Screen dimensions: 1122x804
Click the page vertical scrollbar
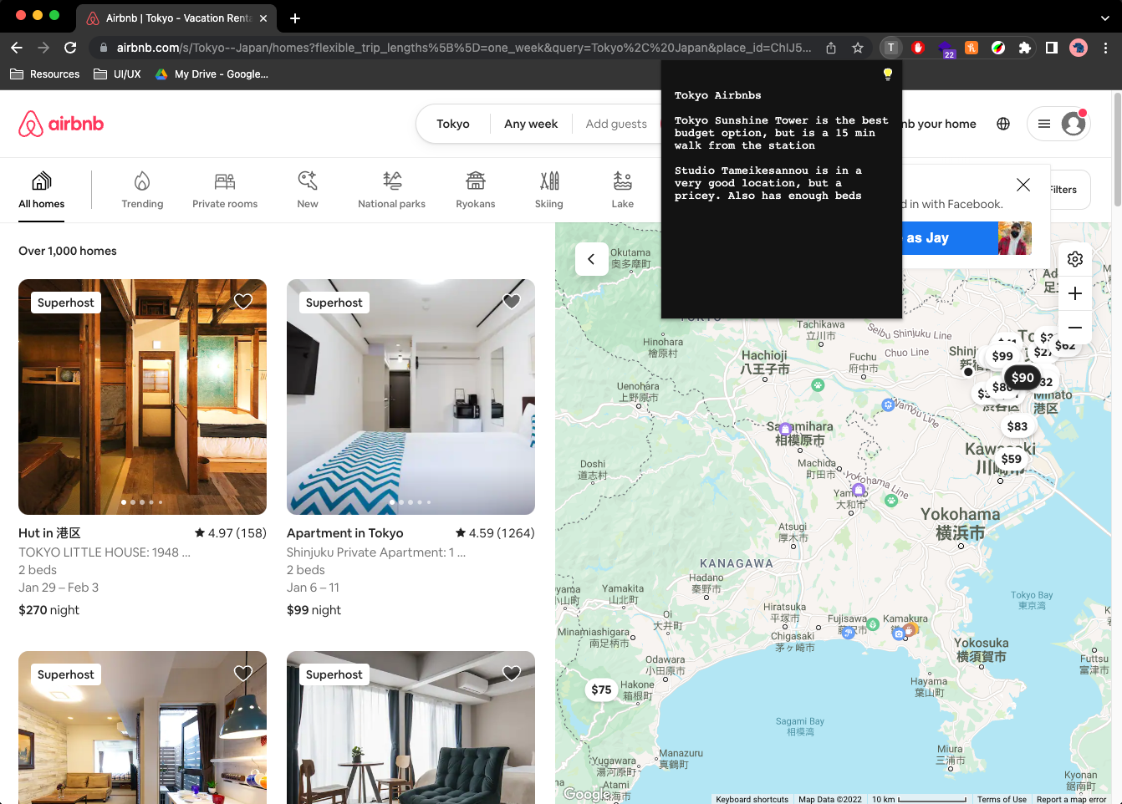point(1117,150)
